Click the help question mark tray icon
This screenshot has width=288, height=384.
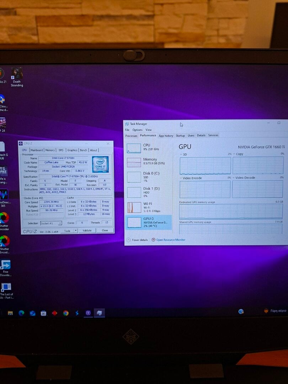tap(241, 311)
